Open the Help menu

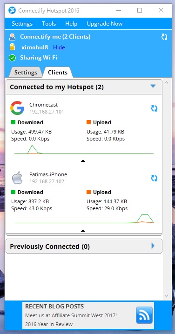(71, 24)
